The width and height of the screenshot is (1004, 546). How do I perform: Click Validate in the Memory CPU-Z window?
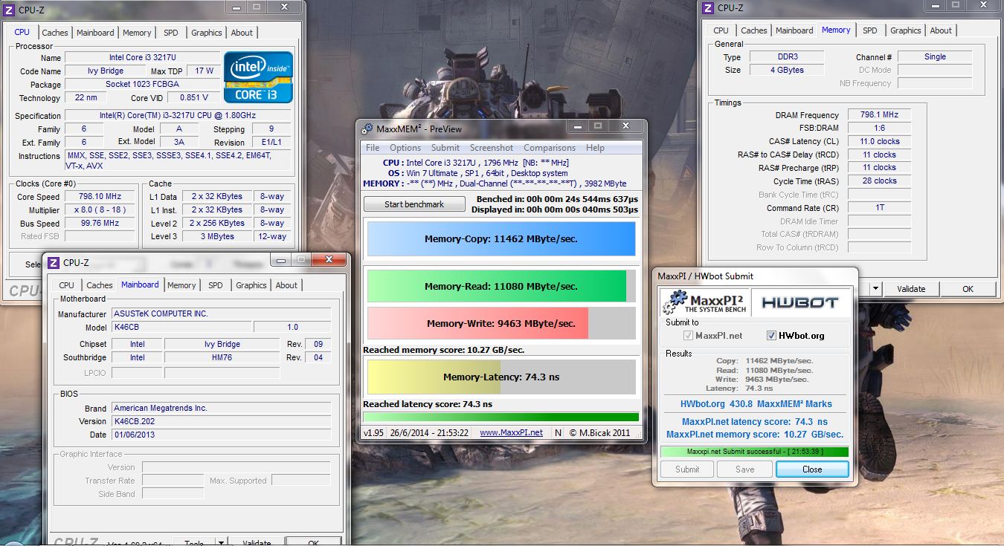911,289
